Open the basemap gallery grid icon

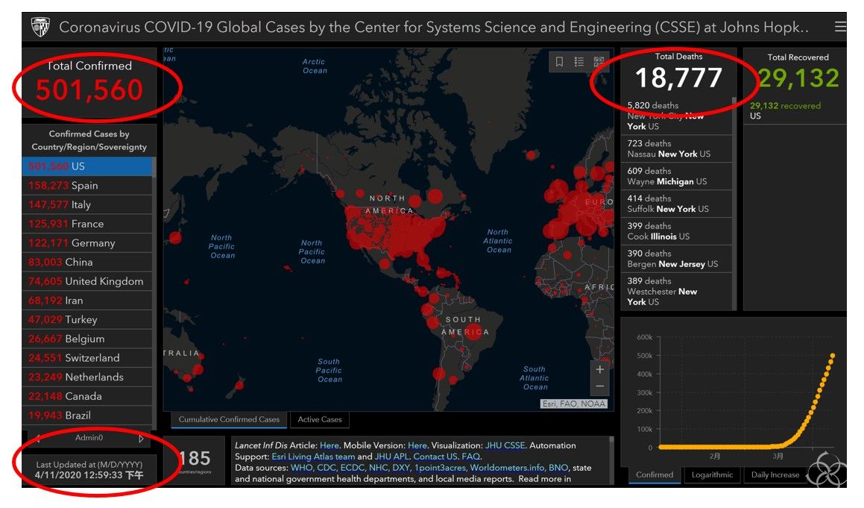point(599,62)
